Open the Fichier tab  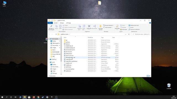click(x=50, y=23)
